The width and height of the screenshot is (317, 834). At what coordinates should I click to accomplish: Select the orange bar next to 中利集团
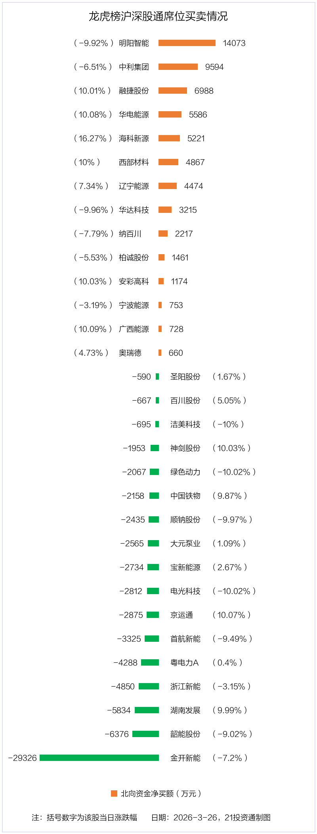coord(178,67)
